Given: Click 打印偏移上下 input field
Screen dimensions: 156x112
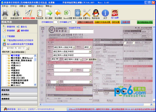Looking at the screenshot, I should 74,22.
